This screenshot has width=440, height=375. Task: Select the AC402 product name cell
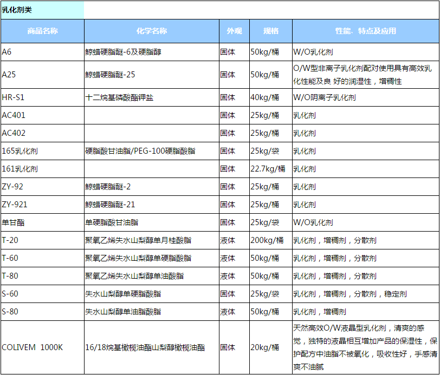(x=42, y=133)
